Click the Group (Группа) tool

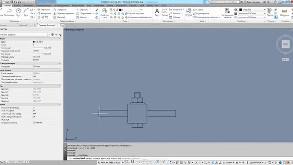point(270,12)
